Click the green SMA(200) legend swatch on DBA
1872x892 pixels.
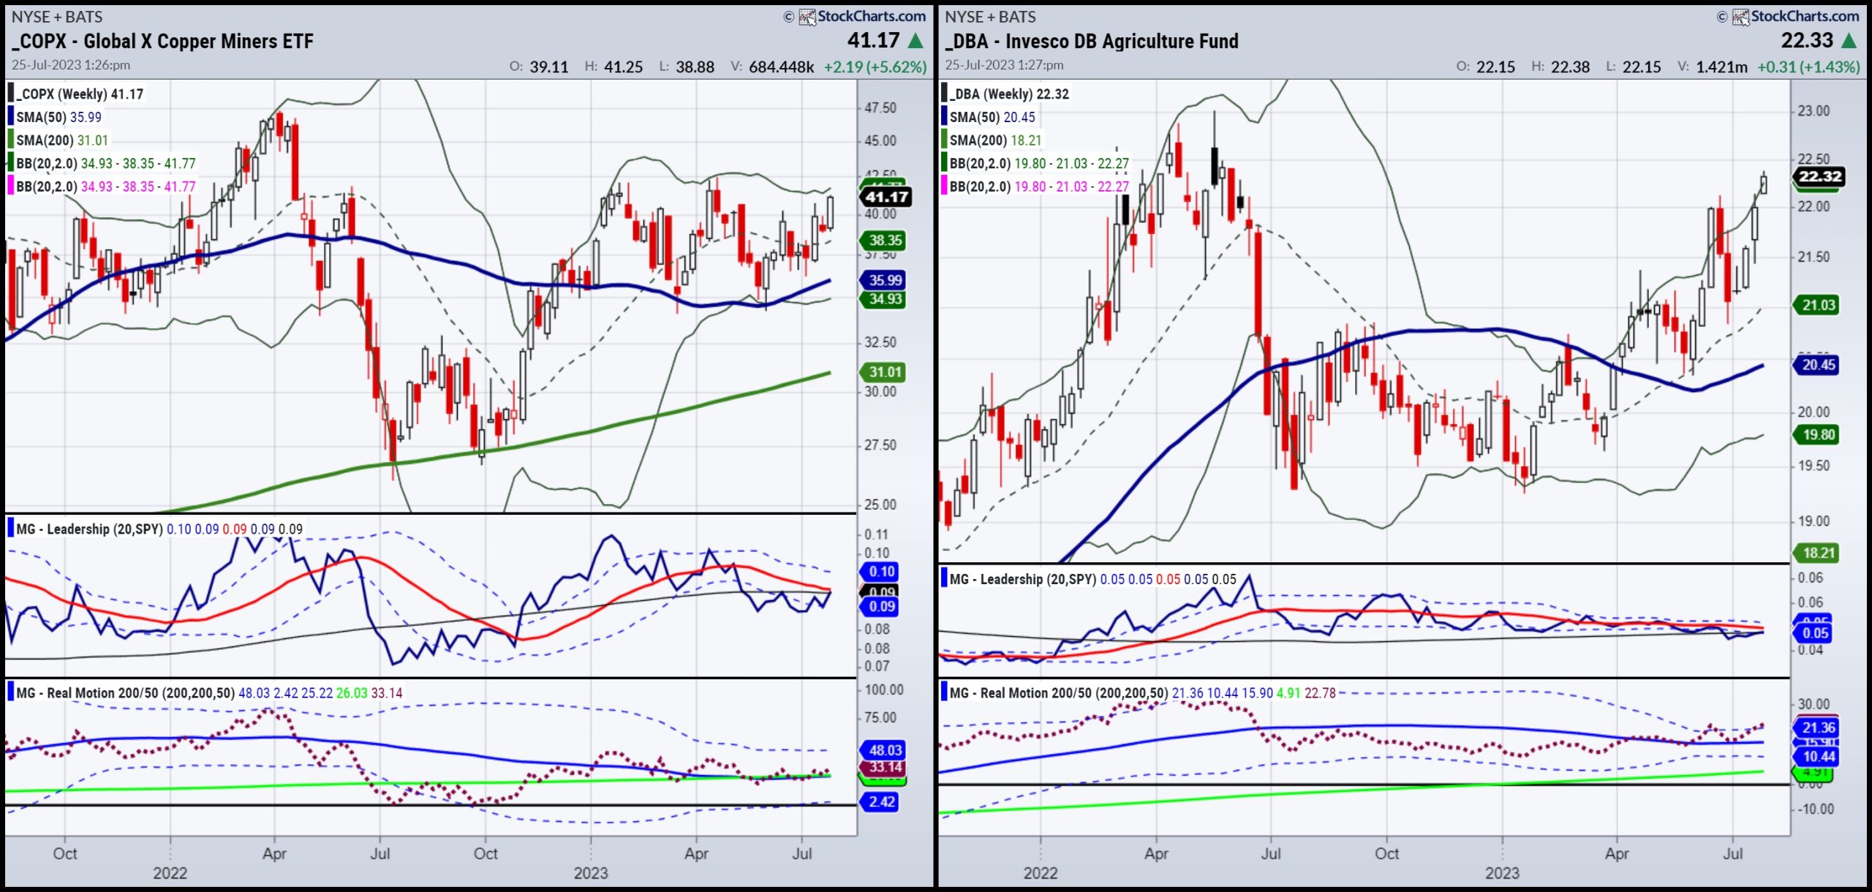[x=945, y=140]
